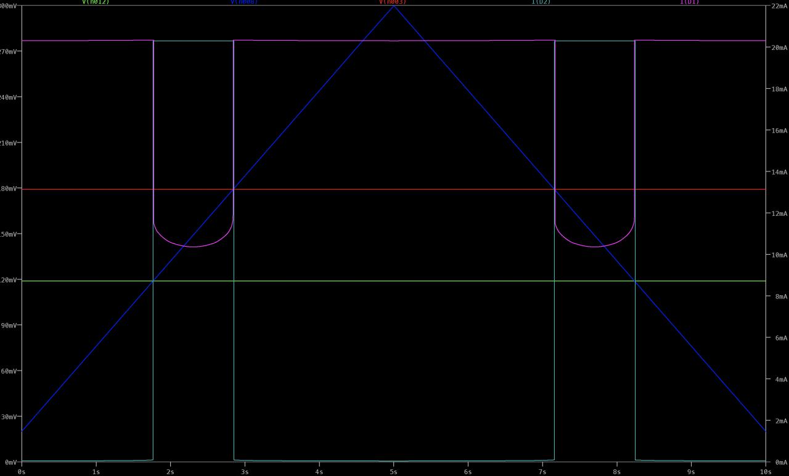
Task: Select the red V(n003) trace label
Action: pos(393,2)
